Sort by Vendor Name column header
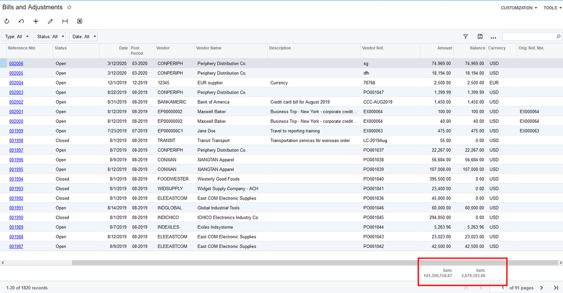Viewport: 563px width, 293px height. 209,48
